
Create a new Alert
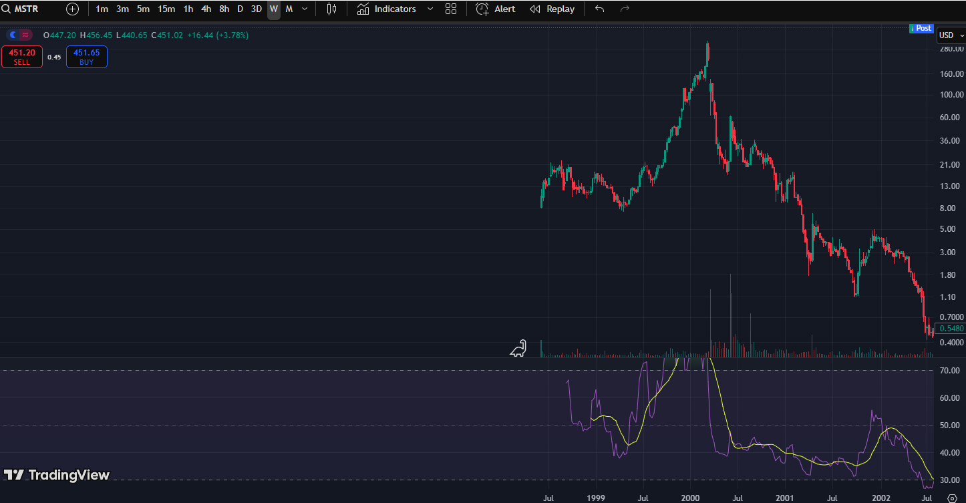click(496, 9)
